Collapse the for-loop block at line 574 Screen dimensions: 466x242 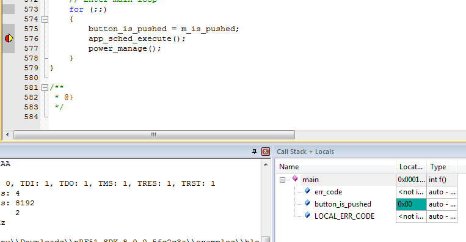[x=45, y=20]
